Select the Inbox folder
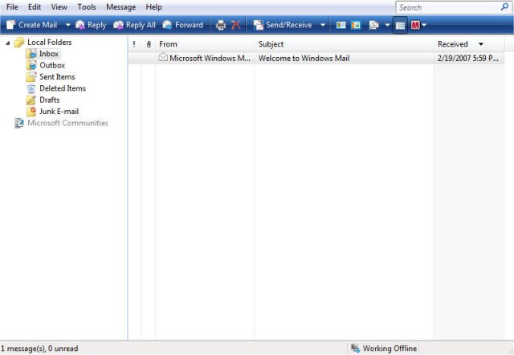514x355 pixels. [43, 54]
